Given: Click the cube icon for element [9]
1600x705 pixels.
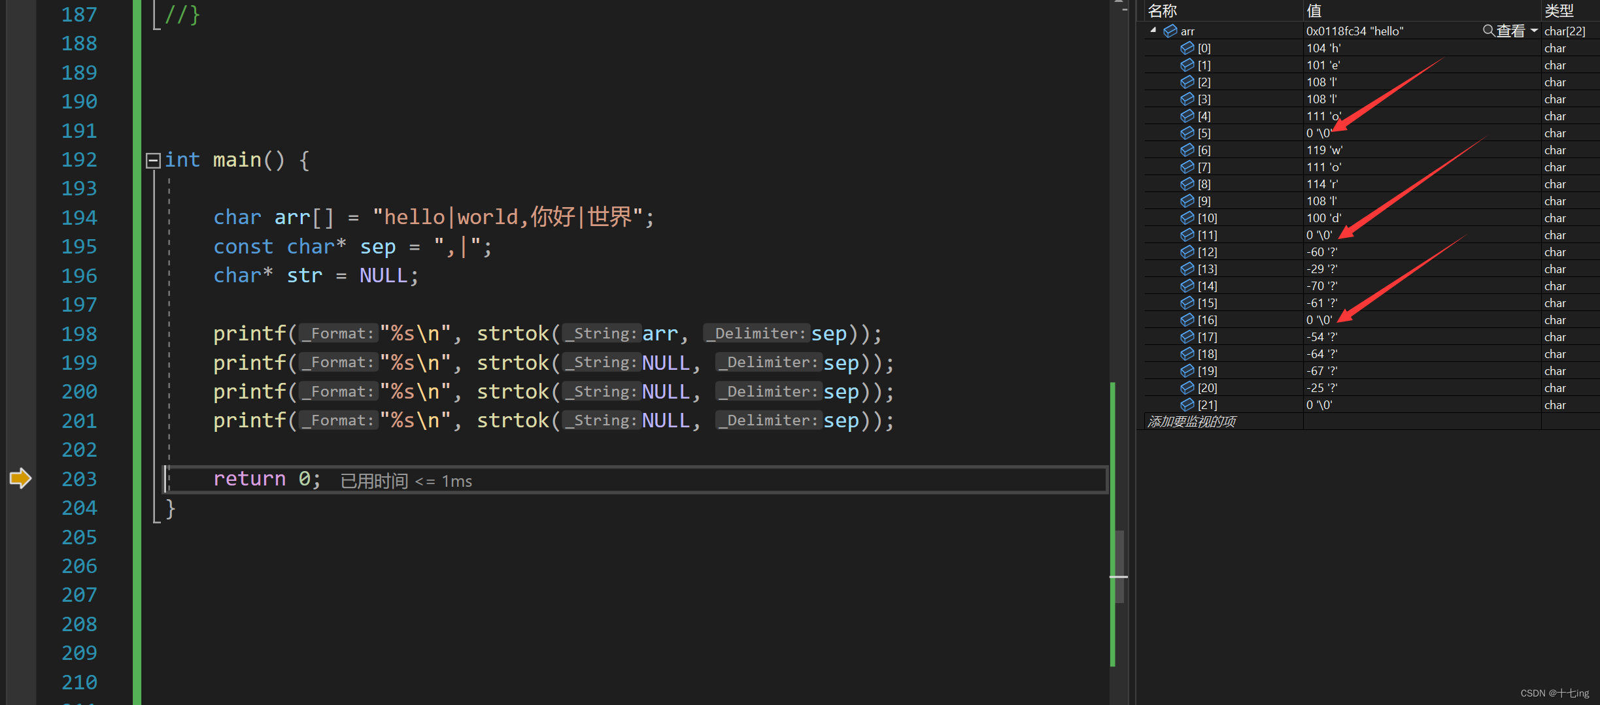Looking at the screenshot, I should 1187,201.
